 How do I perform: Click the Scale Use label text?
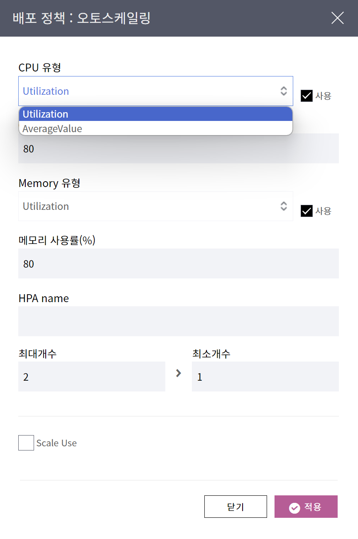click(x=56, y=443)
